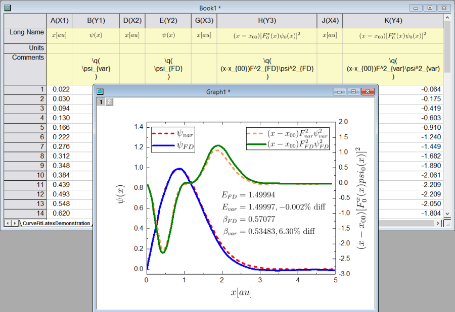The width and height of the screenshot is (455, 312).
Task: Click the Graph1 window icon
Action: point(100,91)
